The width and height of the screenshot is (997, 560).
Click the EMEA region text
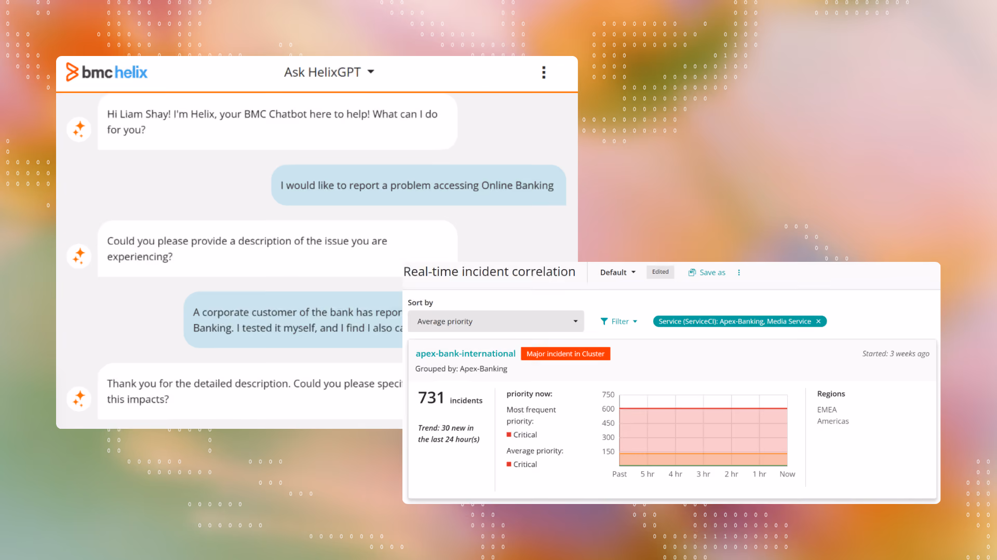(827, 410)
